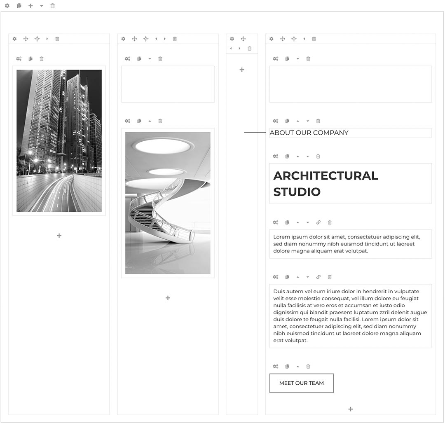This screenshot has width=445, height=423.
Task: Open the chevron dropdown on the empty second-column widget
Action: [150, 58]
